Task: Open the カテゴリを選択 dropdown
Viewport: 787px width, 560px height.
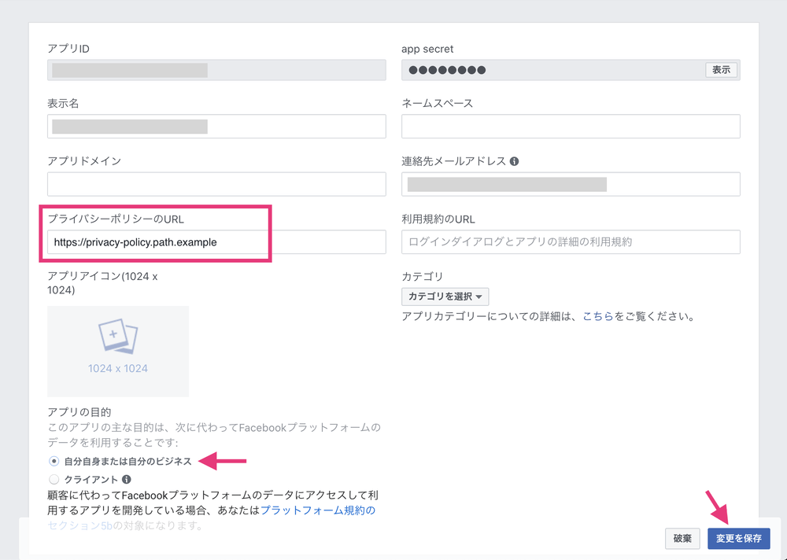Action: (x=445, y=297)
